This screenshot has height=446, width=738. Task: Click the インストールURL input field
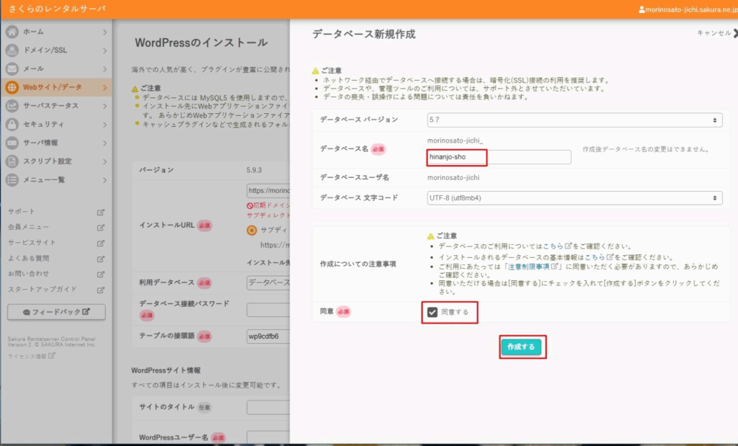268,190
